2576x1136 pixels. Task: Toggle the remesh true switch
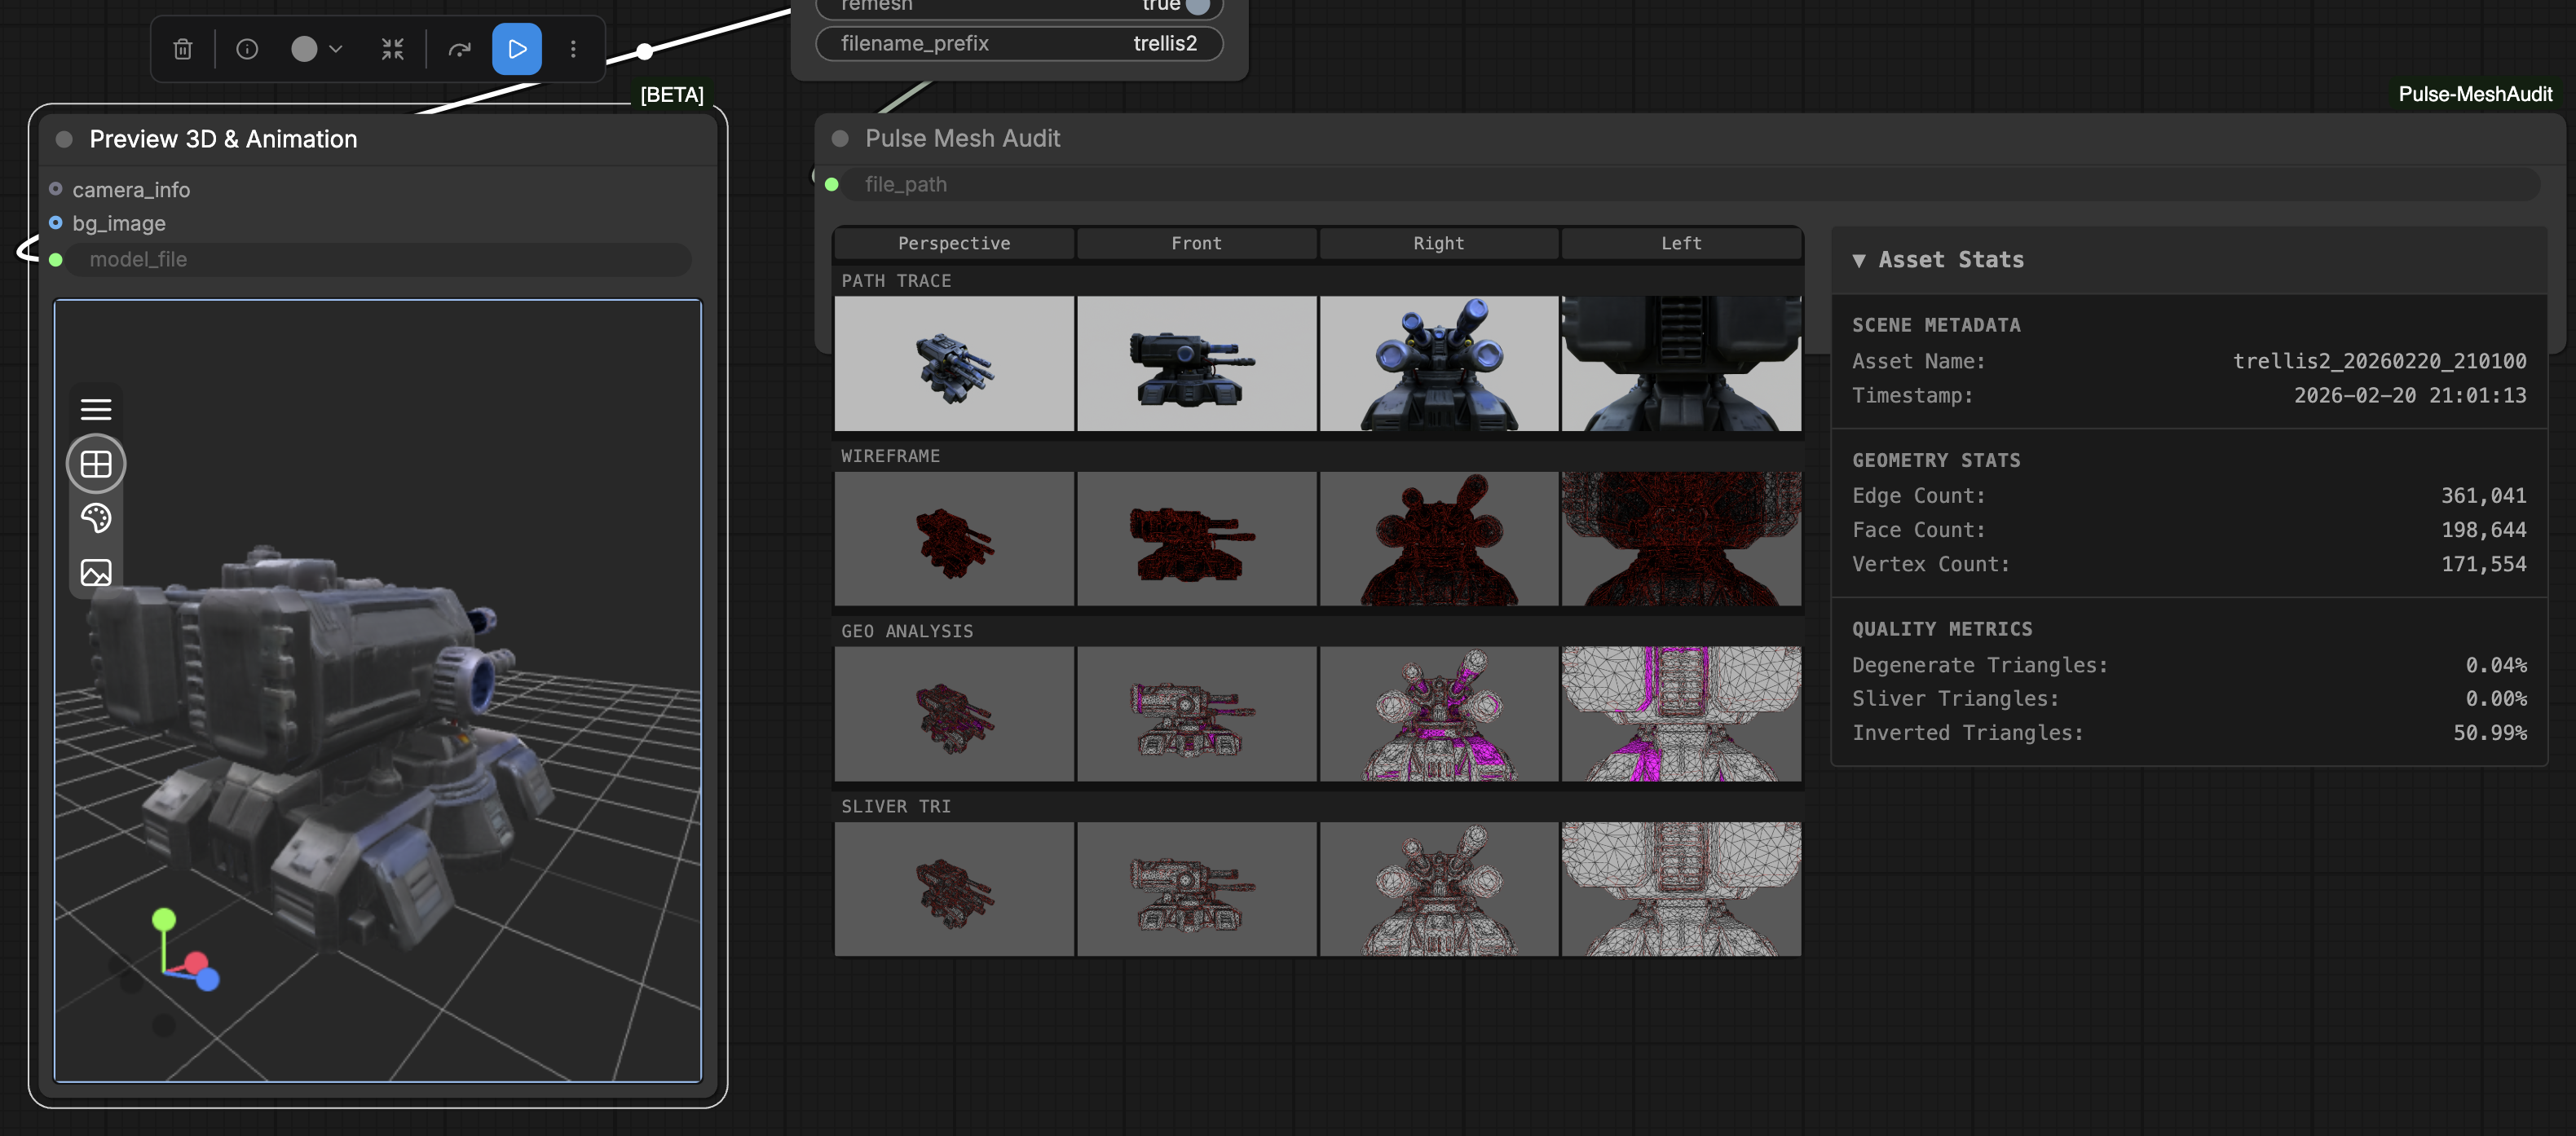coord(1195,6)
